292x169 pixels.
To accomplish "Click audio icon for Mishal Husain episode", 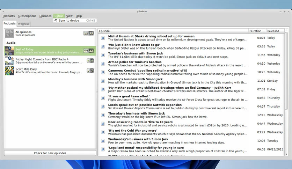I will pos(103,38).
